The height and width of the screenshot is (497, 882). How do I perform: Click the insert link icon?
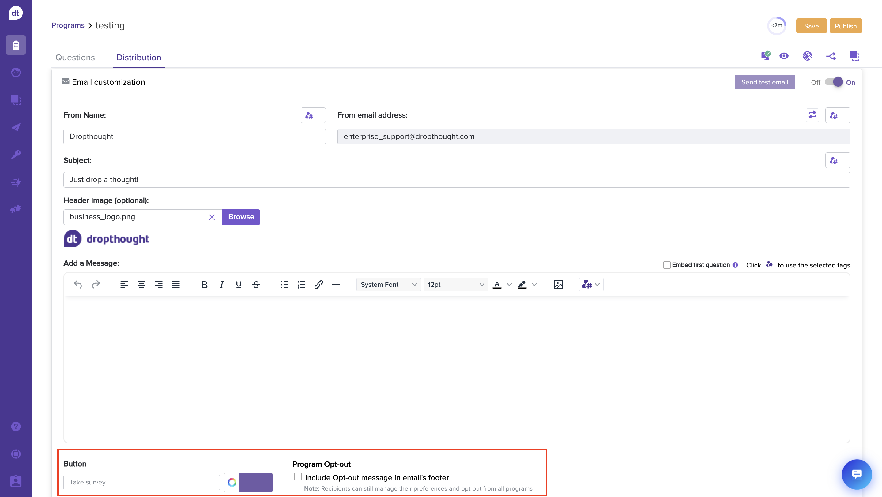(x=318, y=285)
